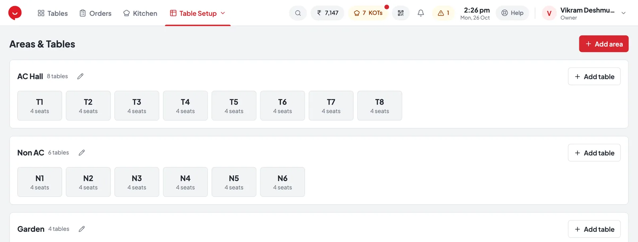Select table T1 card

39,106
